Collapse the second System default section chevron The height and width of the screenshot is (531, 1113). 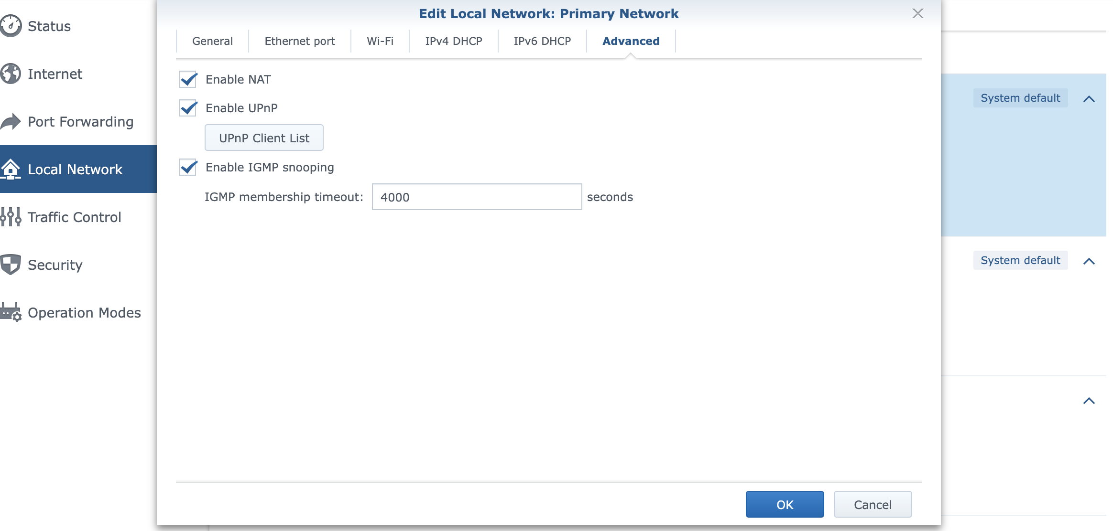click(1089, 261)
